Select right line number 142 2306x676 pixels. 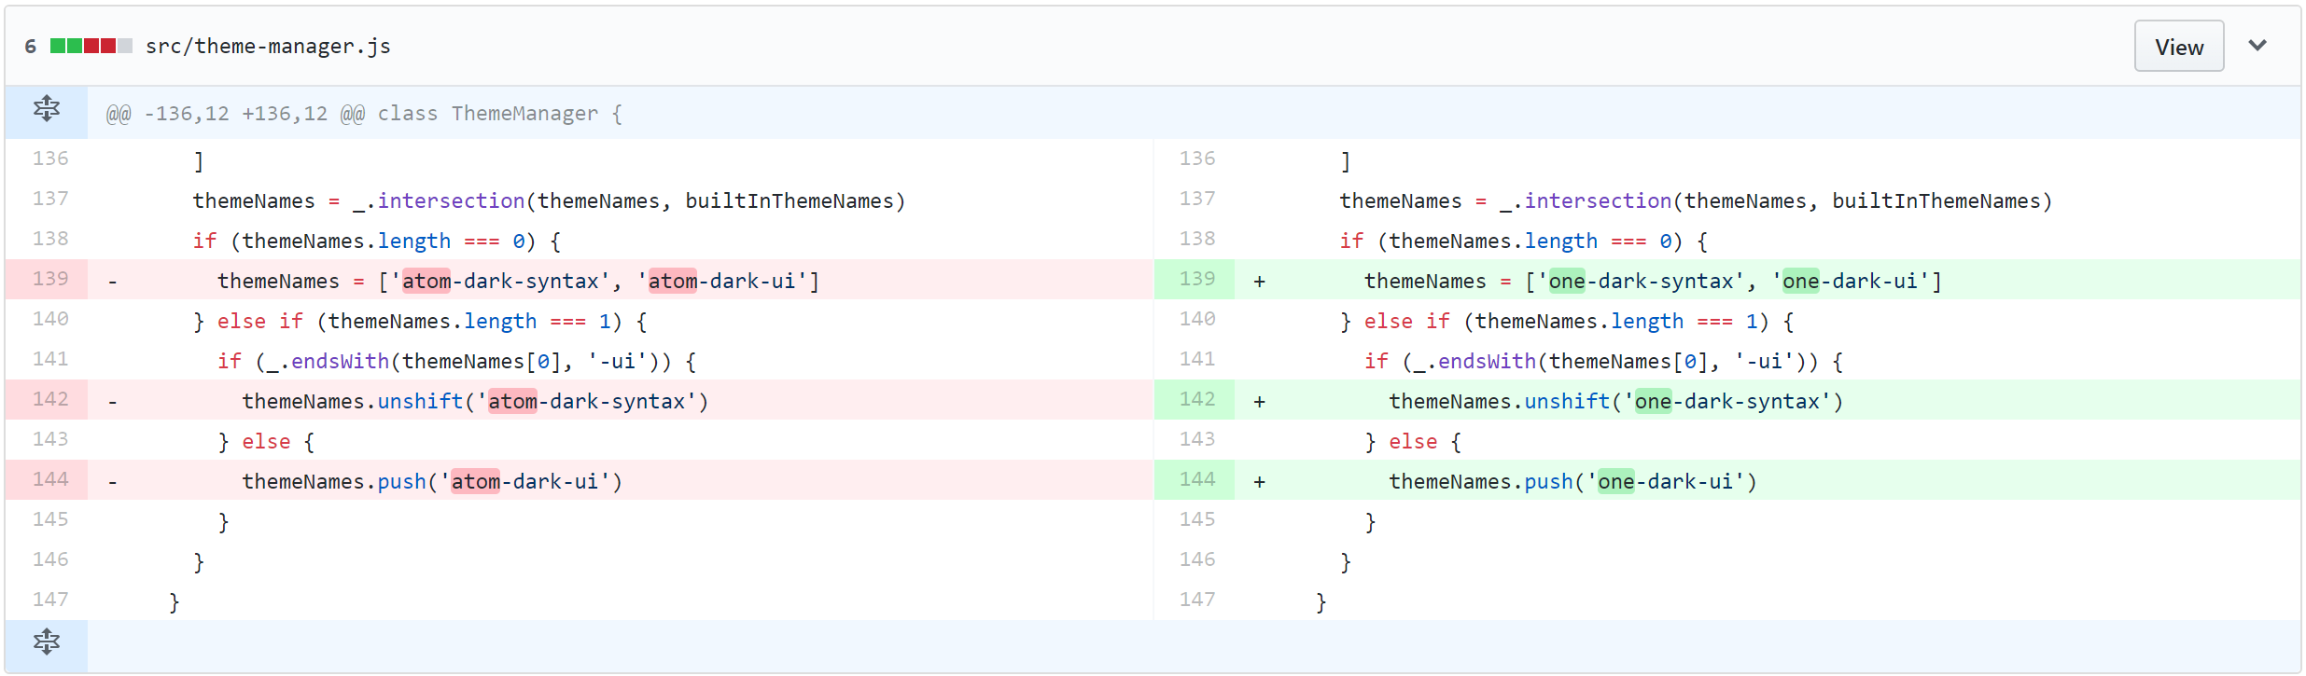point(1196,399)
